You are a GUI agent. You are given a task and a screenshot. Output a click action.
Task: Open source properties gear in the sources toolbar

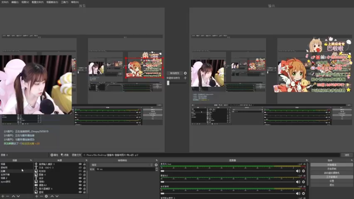pos(46,196)
